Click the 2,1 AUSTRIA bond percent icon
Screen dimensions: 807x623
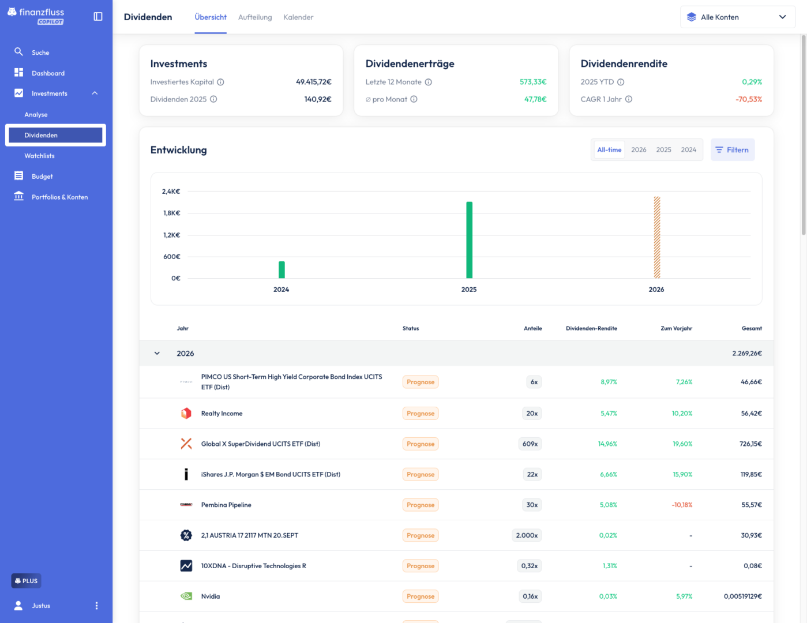click(186, 535)
